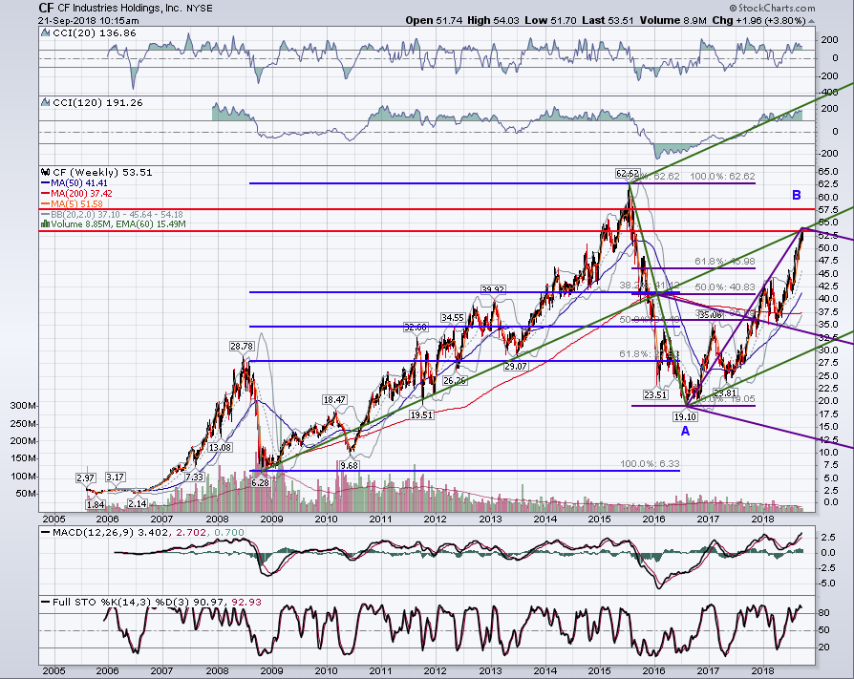Click the 18.47 price label
The image size is (854, 679).
[334, 400]
